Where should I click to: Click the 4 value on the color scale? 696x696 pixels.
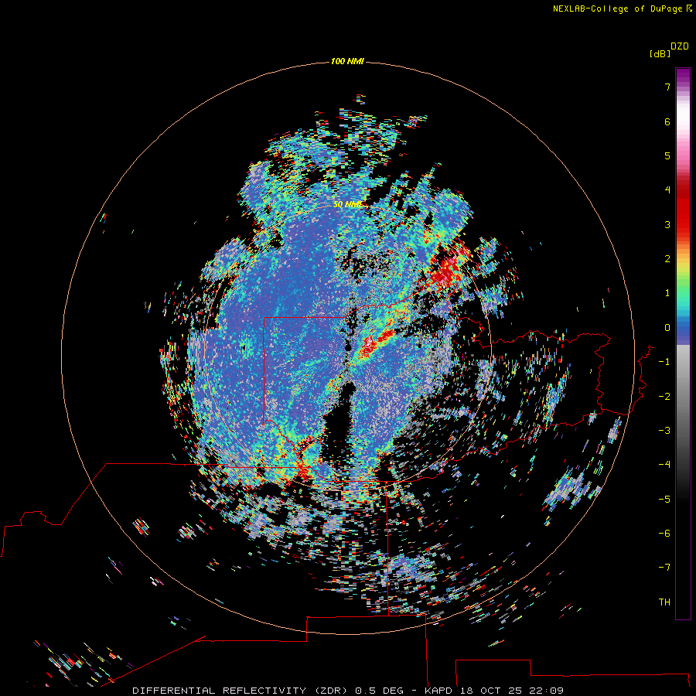click(x=667, y=190)
